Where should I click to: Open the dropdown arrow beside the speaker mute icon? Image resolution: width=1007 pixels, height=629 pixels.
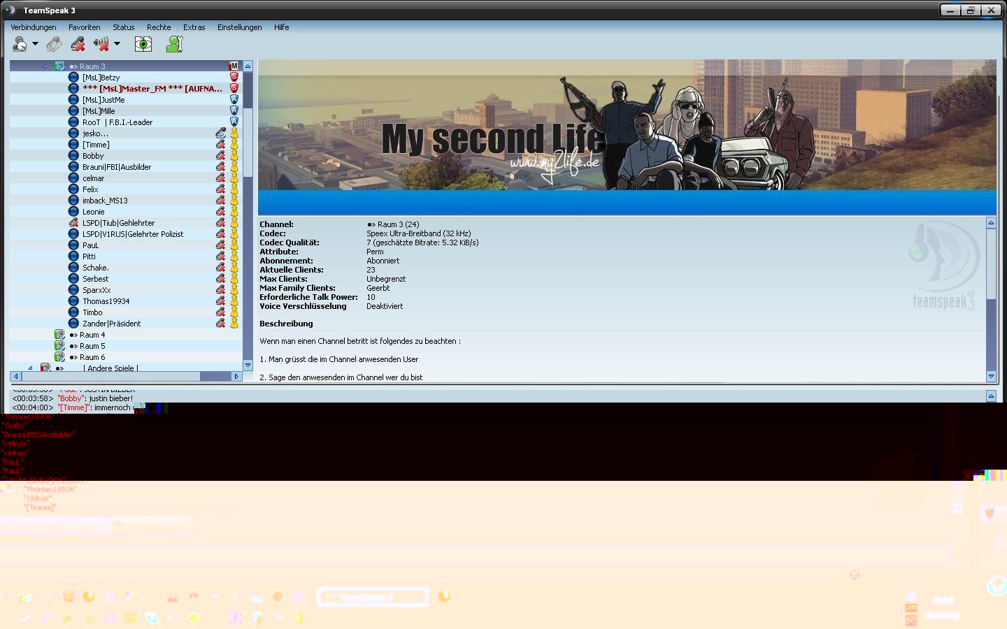click(117, 44)
